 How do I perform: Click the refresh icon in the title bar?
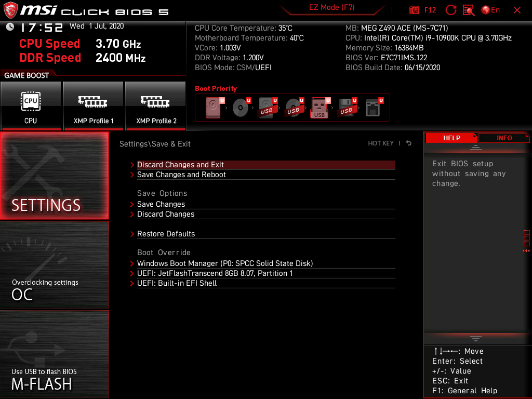click(450, 10)
